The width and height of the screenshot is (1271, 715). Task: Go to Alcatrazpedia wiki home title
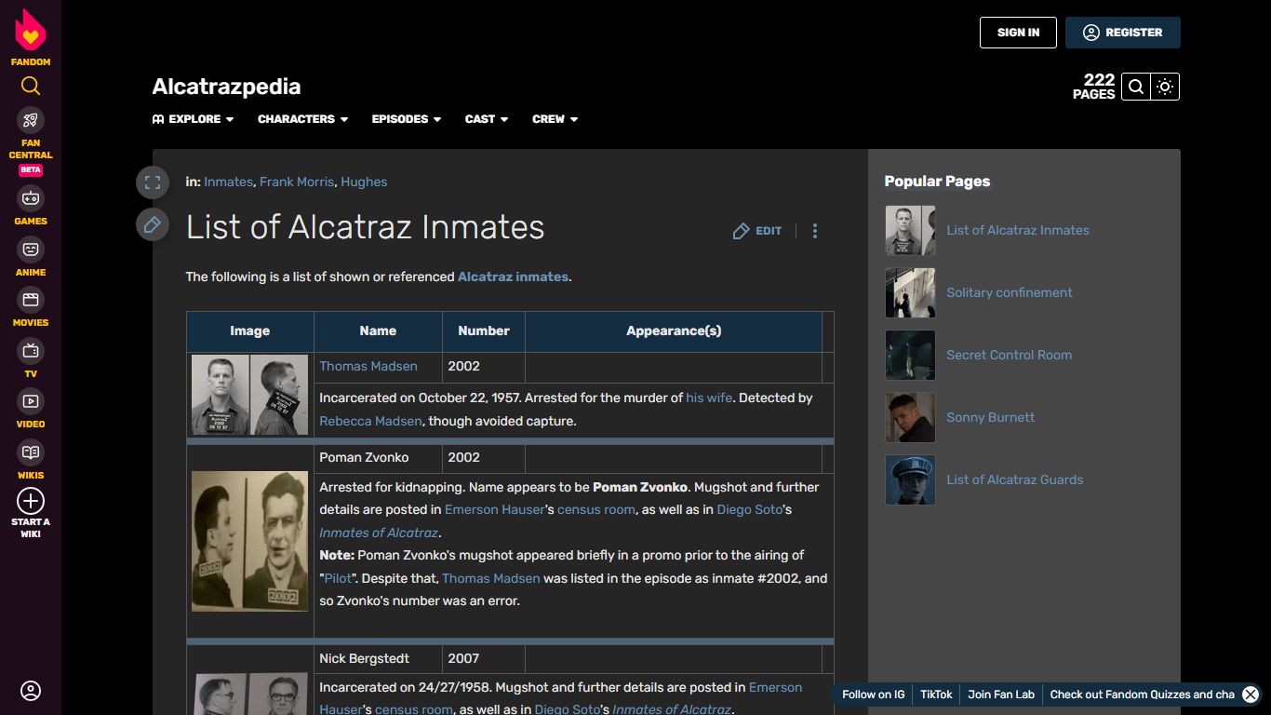pyautogui.click(x=226, y=87)
